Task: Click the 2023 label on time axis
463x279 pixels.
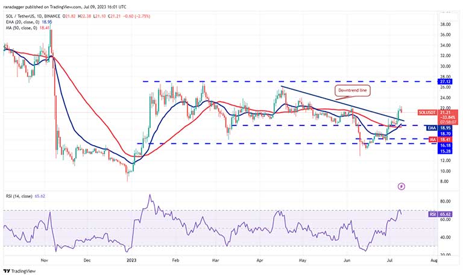Action: coord(131,260)
